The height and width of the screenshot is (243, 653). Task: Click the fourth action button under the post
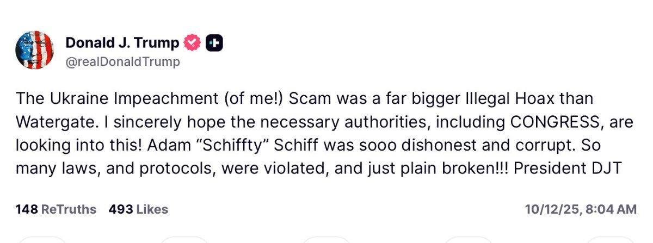[x=467, y=239]
